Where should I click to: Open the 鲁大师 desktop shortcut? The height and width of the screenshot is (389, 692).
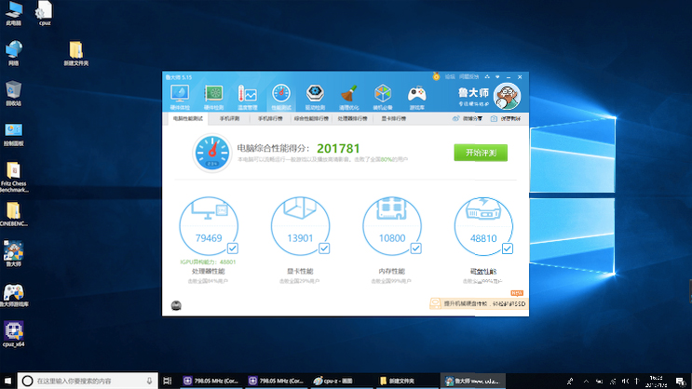point(13,254)
